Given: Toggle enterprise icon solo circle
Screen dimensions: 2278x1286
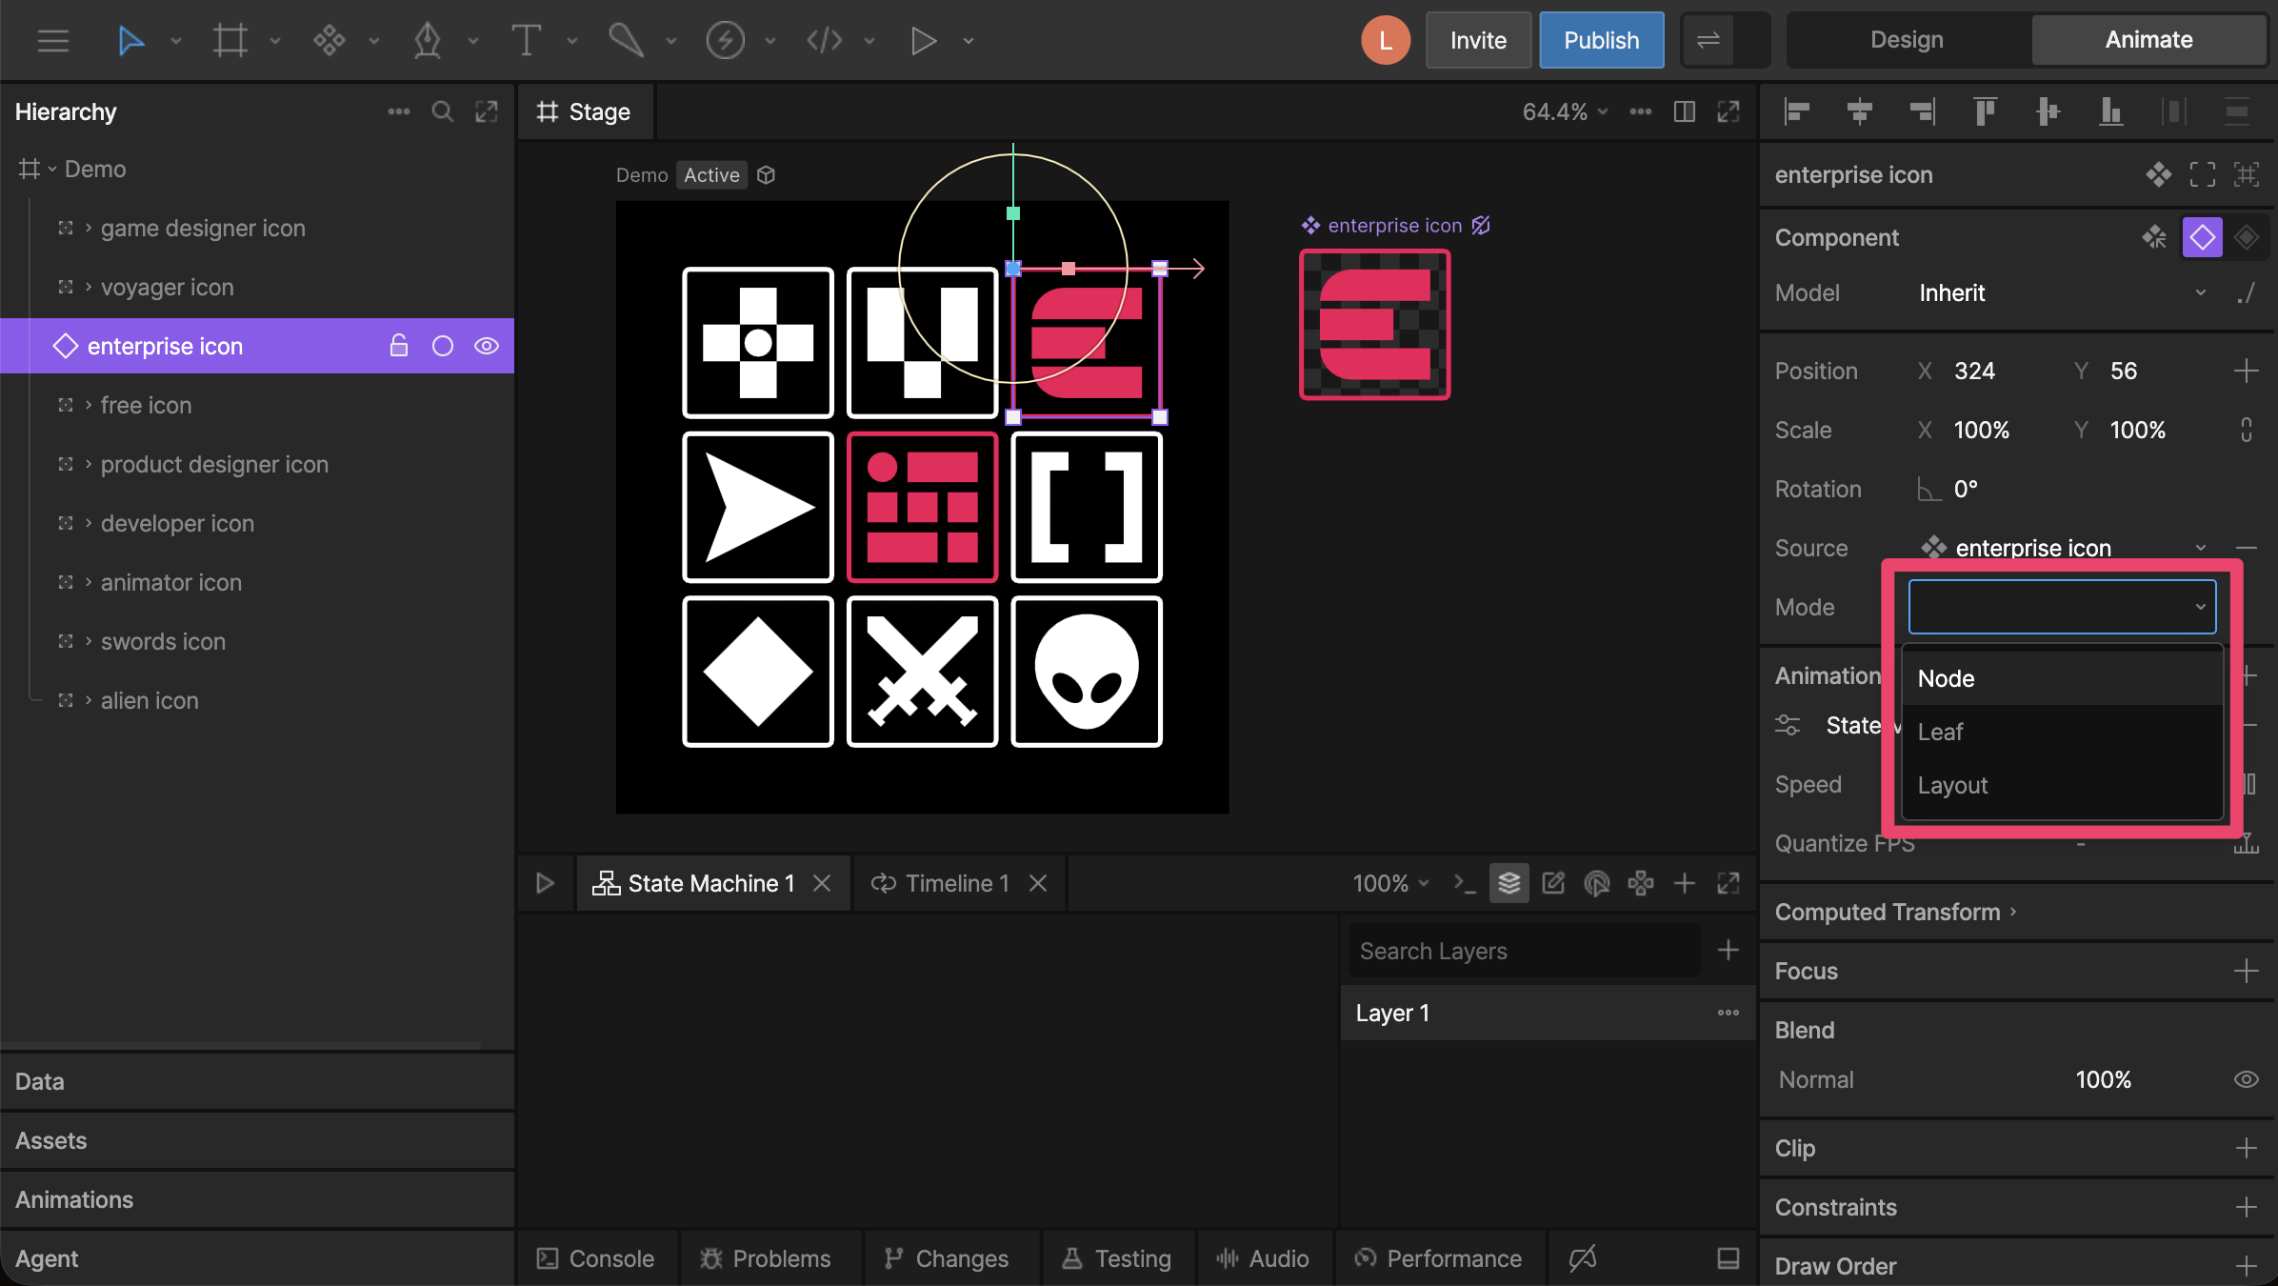Looking at the screenshot, I should point(443,346).
